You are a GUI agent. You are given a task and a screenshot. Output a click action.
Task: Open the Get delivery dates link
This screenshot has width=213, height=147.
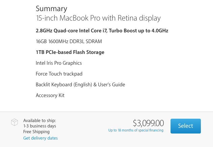coord(40,138)
